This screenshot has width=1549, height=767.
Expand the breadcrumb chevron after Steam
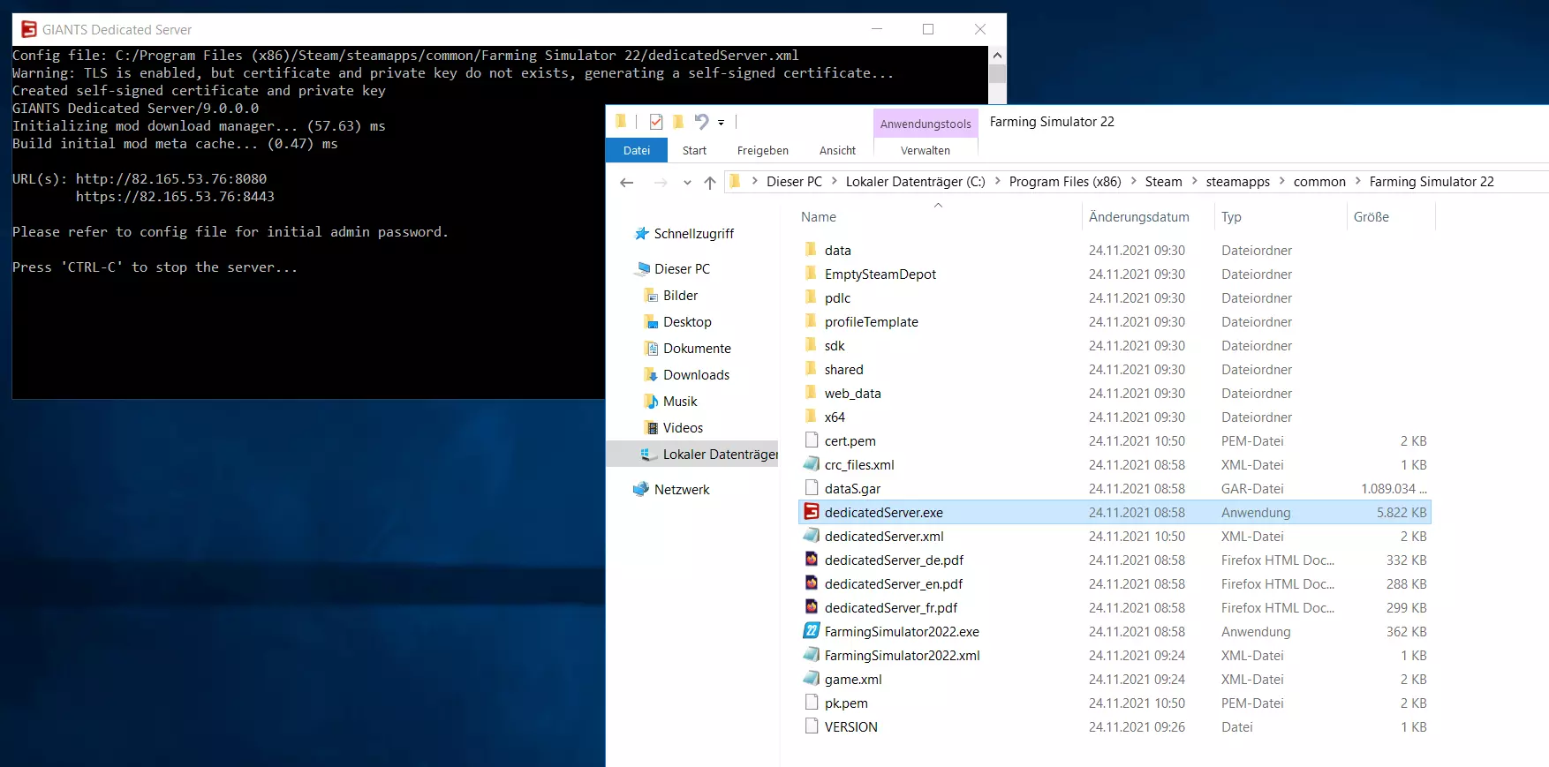(x=1194, y=181)
